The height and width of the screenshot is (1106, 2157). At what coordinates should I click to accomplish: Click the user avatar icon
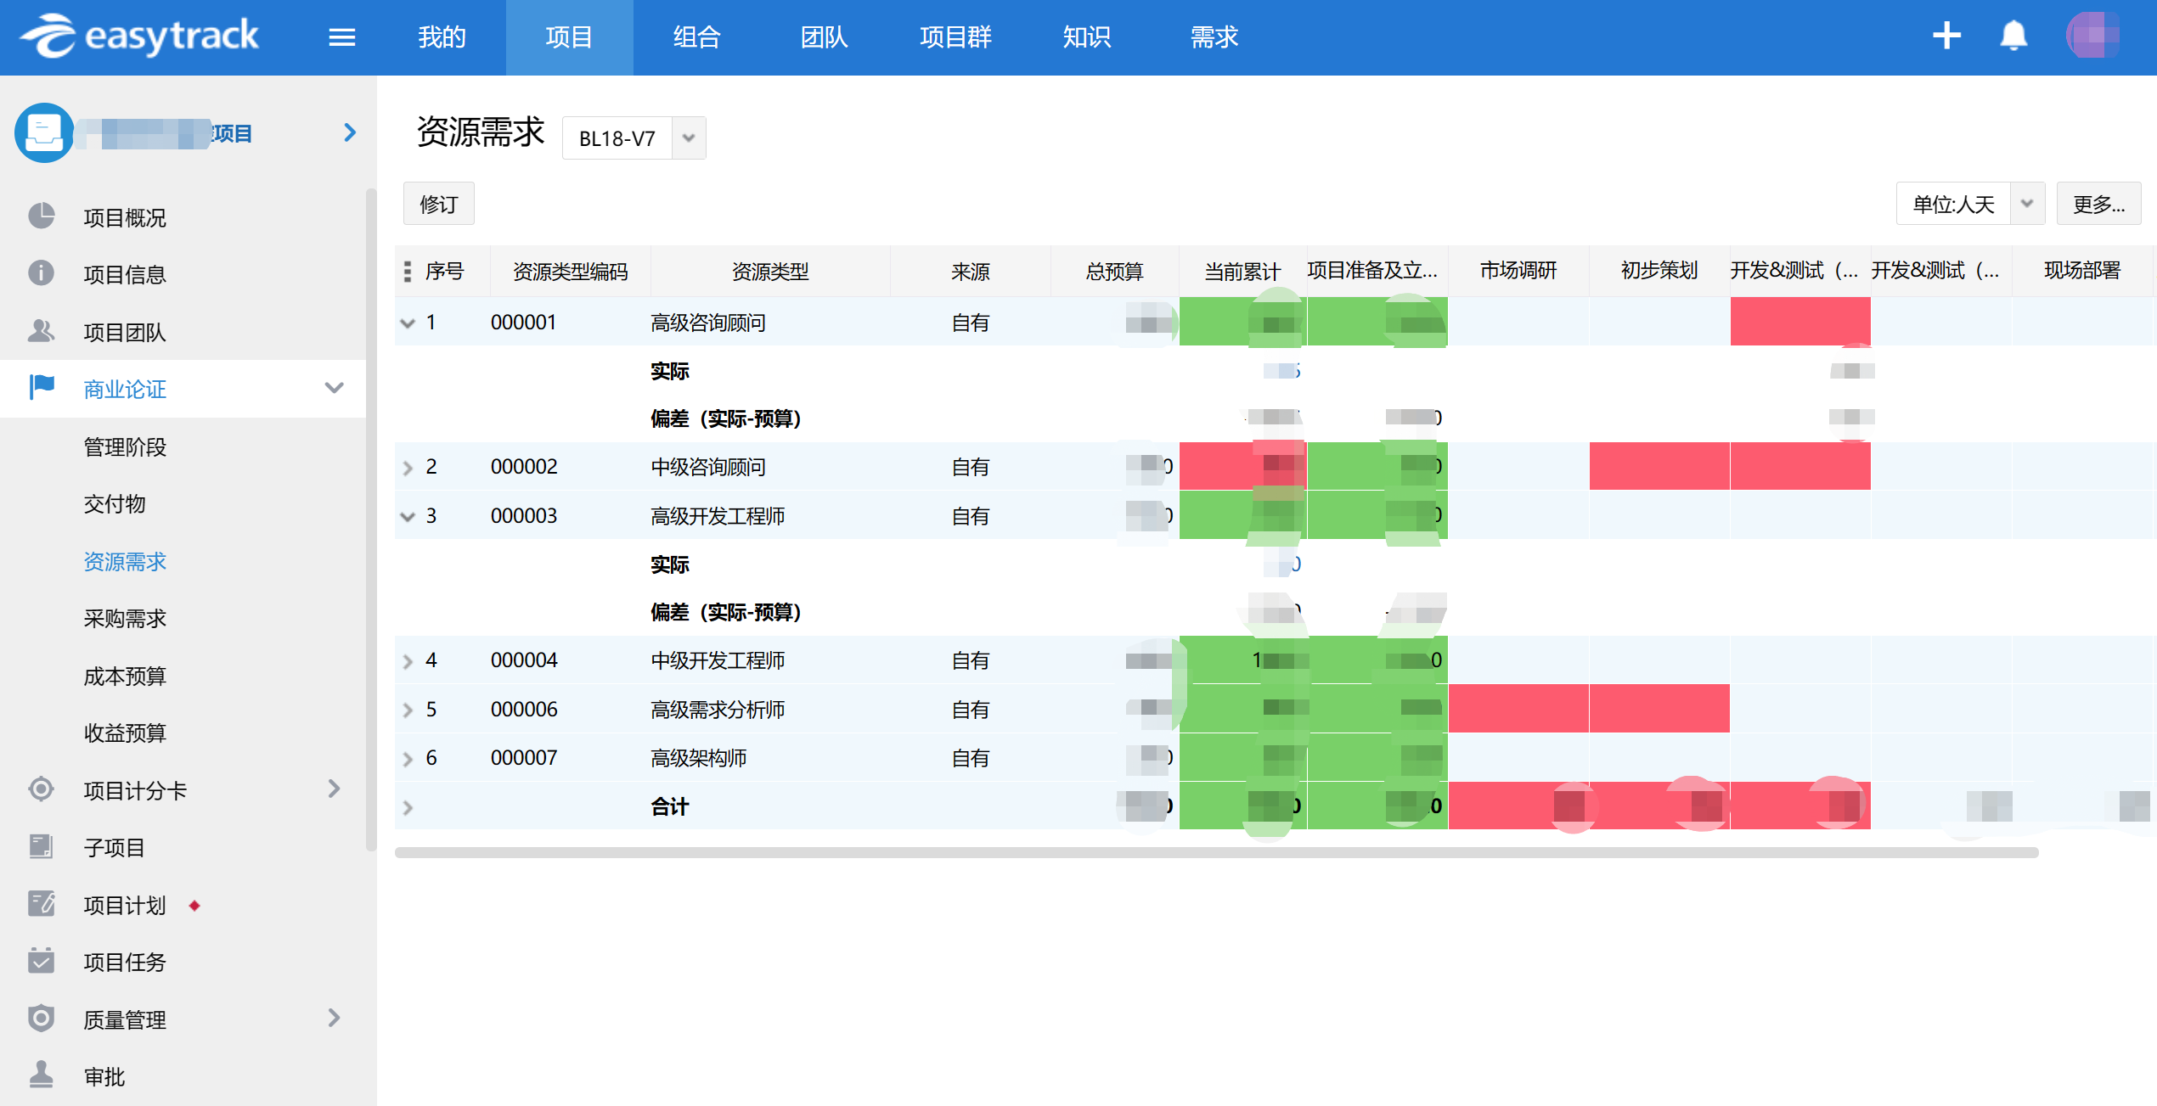tap(2092, 36)
